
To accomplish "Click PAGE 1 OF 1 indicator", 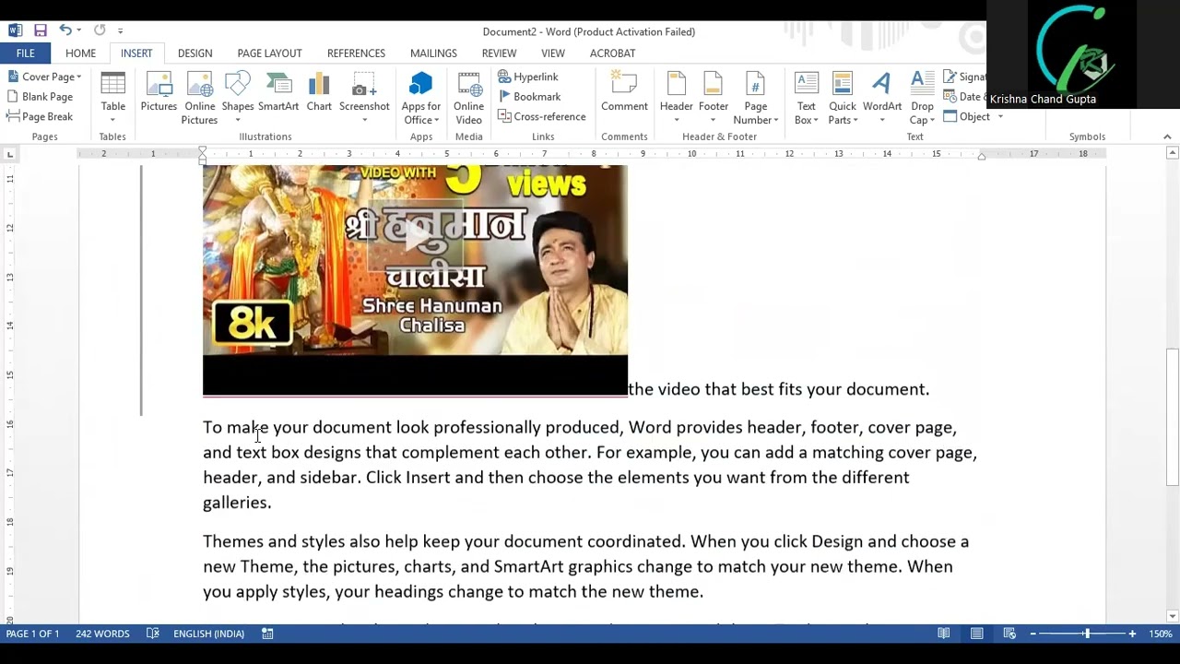I will [x=32, y=634].
